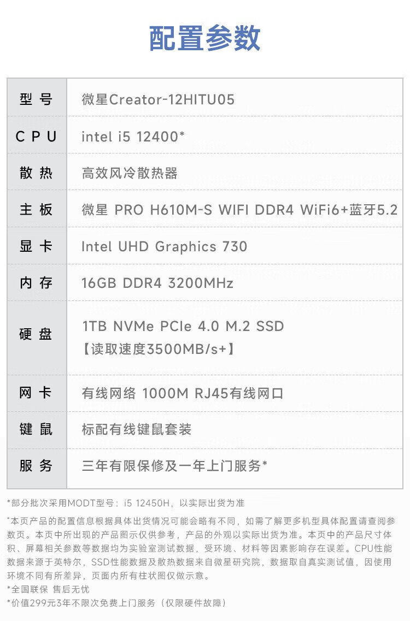Click the 微星Creator-12HITU05 model name
Viewport: 410px width, 621px height.
158,99
